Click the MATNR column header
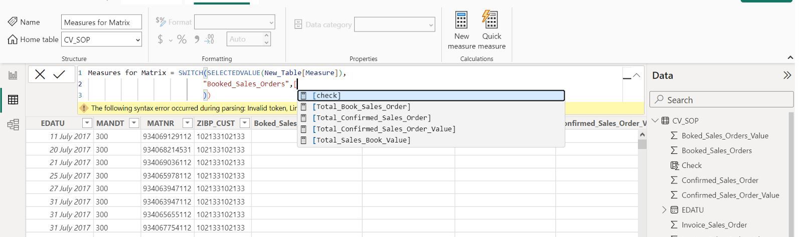 (x=161, y=123)
